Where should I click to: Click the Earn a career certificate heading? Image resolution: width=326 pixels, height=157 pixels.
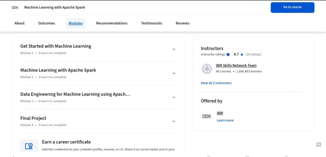click(x=66, y=142)
